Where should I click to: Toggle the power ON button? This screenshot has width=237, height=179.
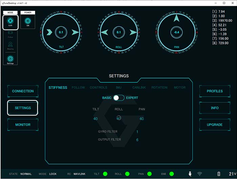[27, 21]
